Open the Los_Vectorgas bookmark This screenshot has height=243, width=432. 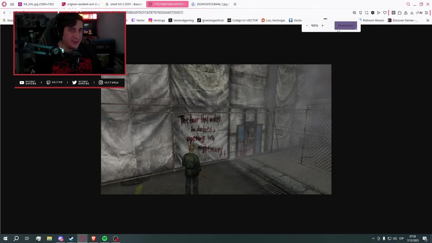(273, 20)
